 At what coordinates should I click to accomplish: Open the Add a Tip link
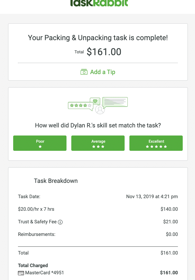(102, 72)
